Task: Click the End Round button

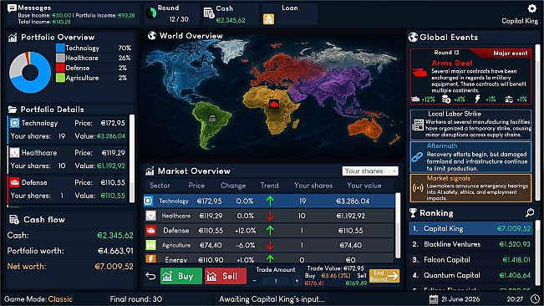Action: pyautogui.click(x=384, y=276)
